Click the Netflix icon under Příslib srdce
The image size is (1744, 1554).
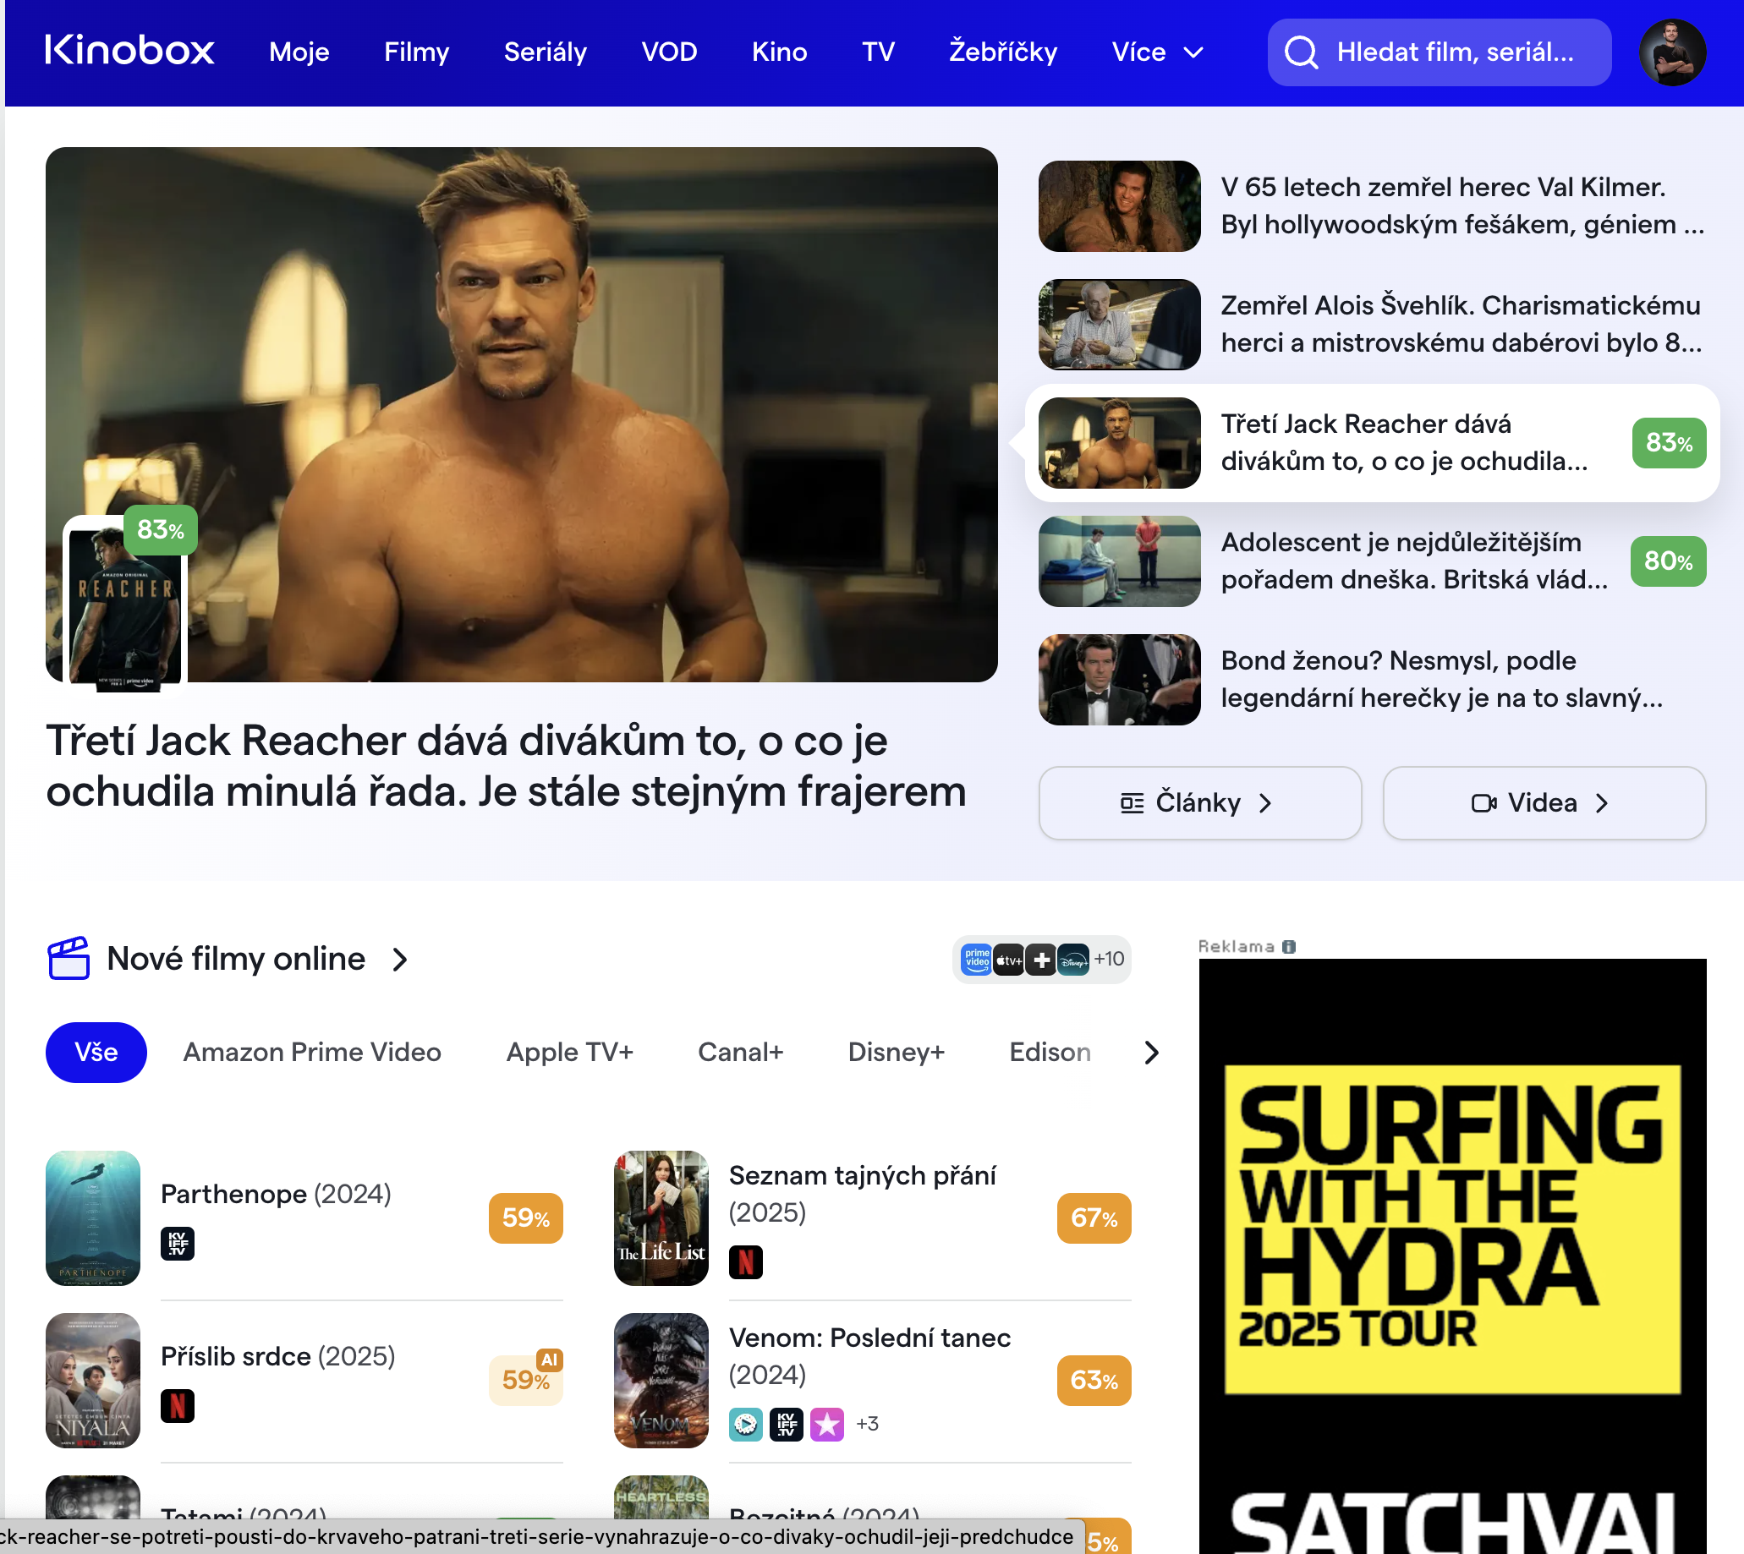(x=178, y=1405)
